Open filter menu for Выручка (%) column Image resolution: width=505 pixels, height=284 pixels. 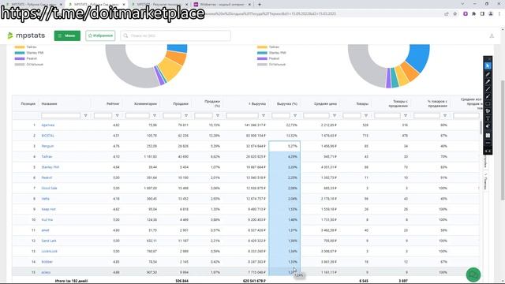(x=295, y=116)
